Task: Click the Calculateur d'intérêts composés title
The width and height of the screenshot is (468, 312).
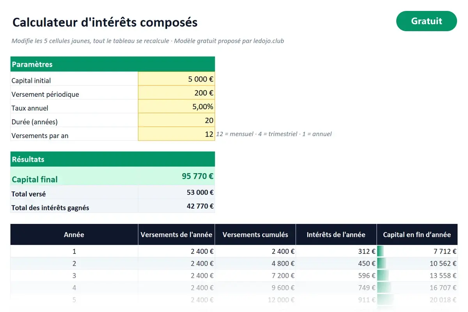Action: click(x=105, y=22)
